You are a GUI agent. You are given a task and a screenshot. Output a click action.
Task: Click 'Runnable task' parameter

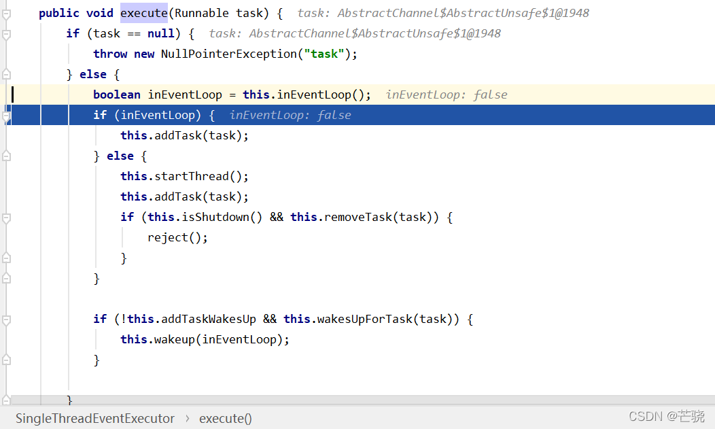point(219,13)
